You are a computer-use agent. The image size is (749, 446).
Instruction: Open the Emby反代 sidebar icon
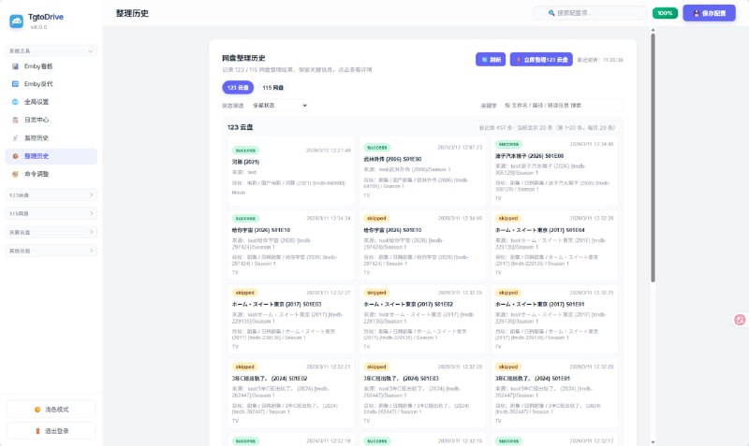pyautogui.click(x=15, y=84)
